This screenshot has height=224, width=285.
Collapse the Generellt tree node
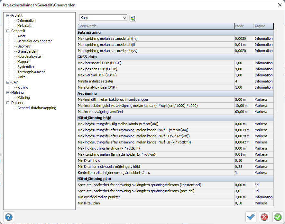coord(8,31)
